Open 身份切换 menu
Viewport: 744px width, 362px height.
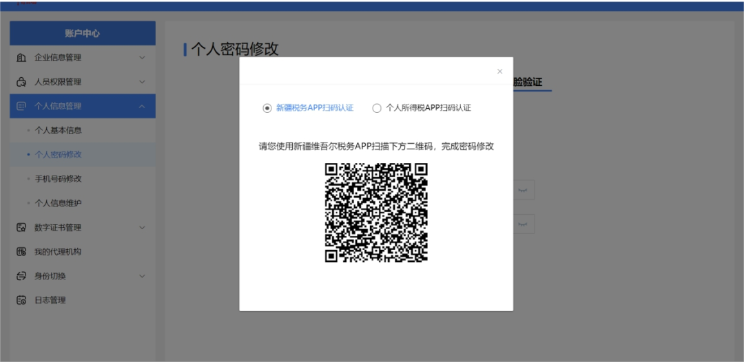[x=83, y=276]
